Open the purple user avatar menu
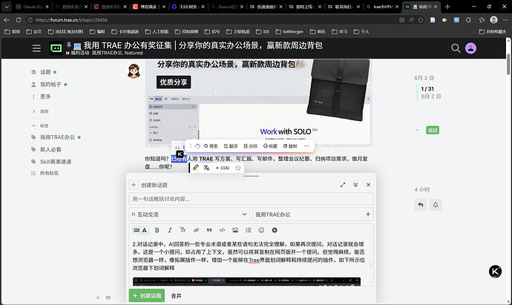 click(x=470, y=48)
